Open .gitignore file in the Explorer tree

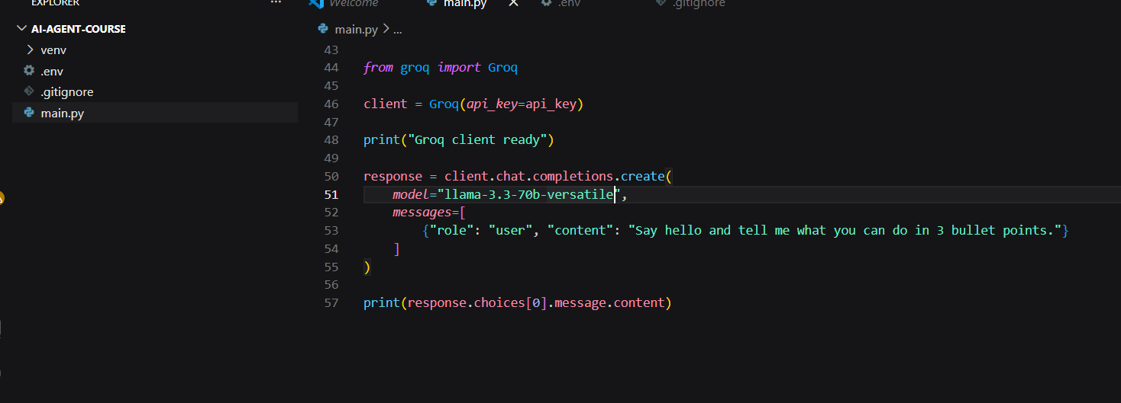click(66, 91)
